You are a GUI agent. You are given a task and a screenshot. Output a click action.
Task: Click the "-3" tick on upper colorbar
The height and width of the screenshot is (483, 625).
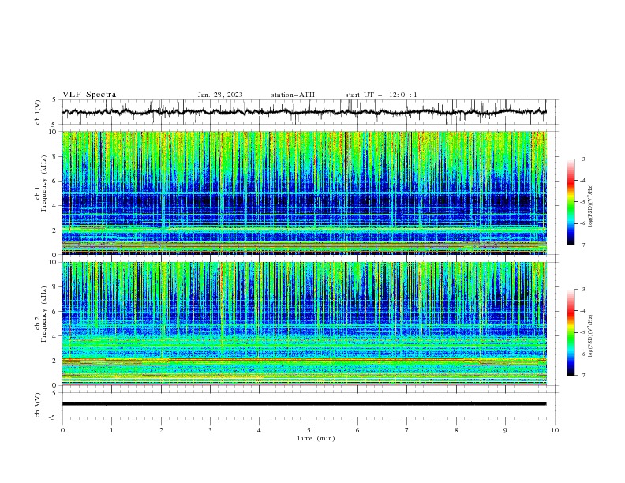click(x=582, y=159)
